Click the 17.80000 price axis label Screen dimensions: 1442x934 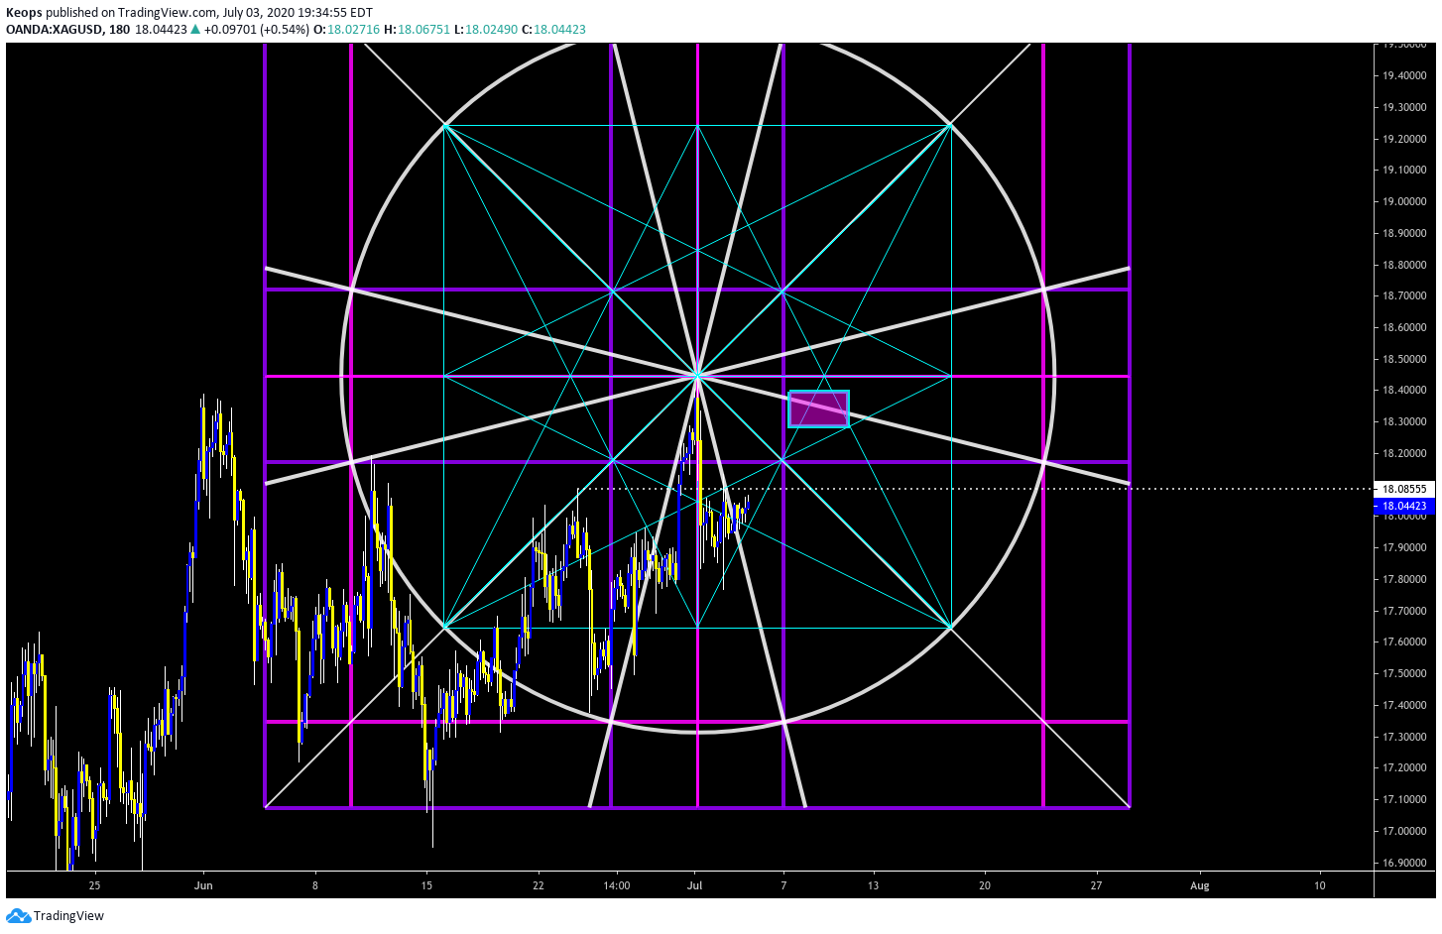coord(1405,579)
